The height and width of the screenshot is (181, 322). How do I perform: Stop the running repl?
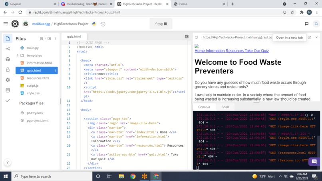[161, 24]
